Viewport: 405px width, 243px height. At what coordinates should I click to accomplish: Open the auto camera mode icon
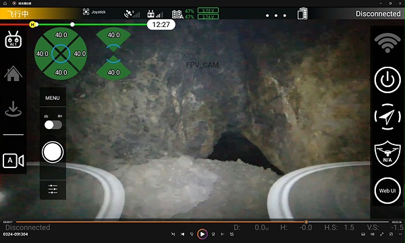(13, 161)
